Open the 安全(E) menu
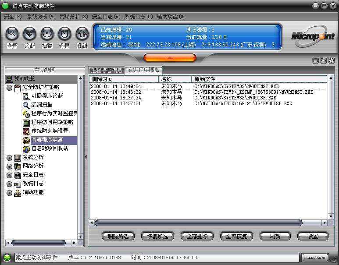339x265 pixels. click(13, 17)
